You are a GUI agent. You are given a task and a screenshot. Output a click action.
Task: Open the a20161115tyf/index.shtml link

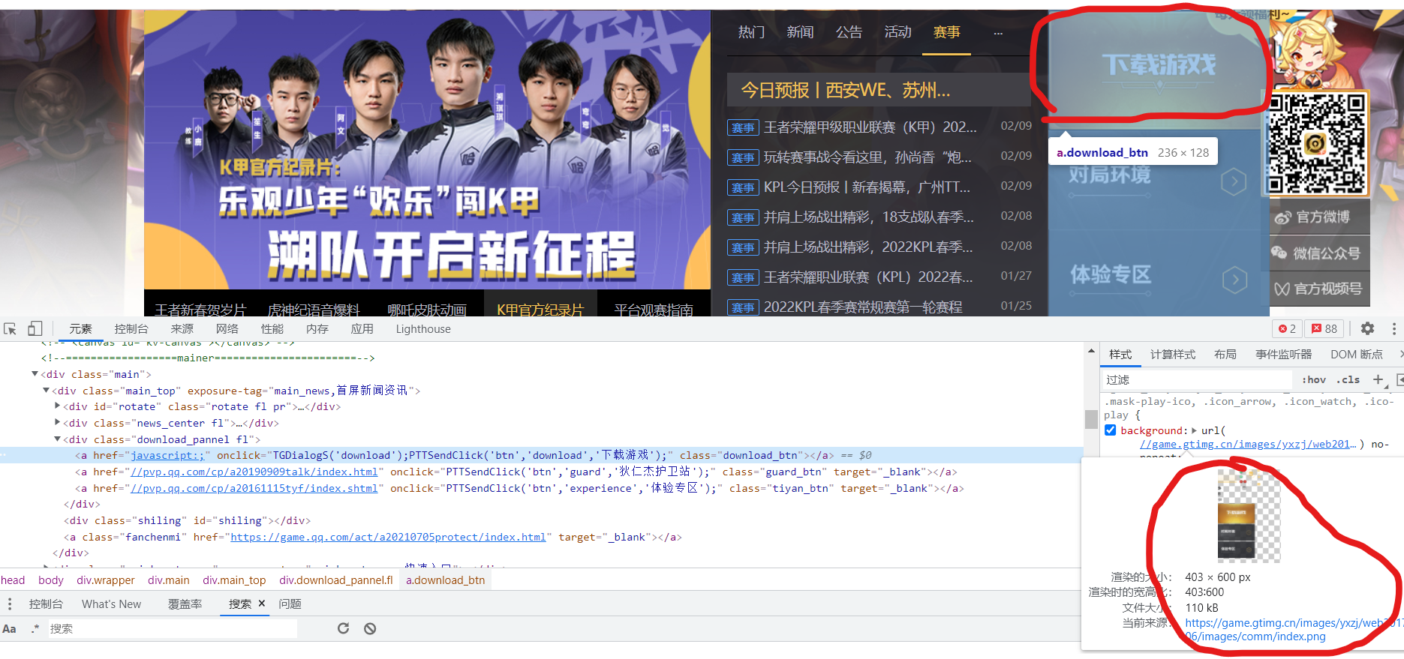point(254,488)
